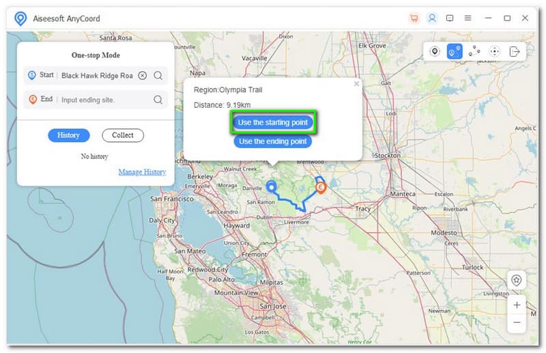Search the Start location
The width and height of the screenshot is (546, 353).
point(158,76)
